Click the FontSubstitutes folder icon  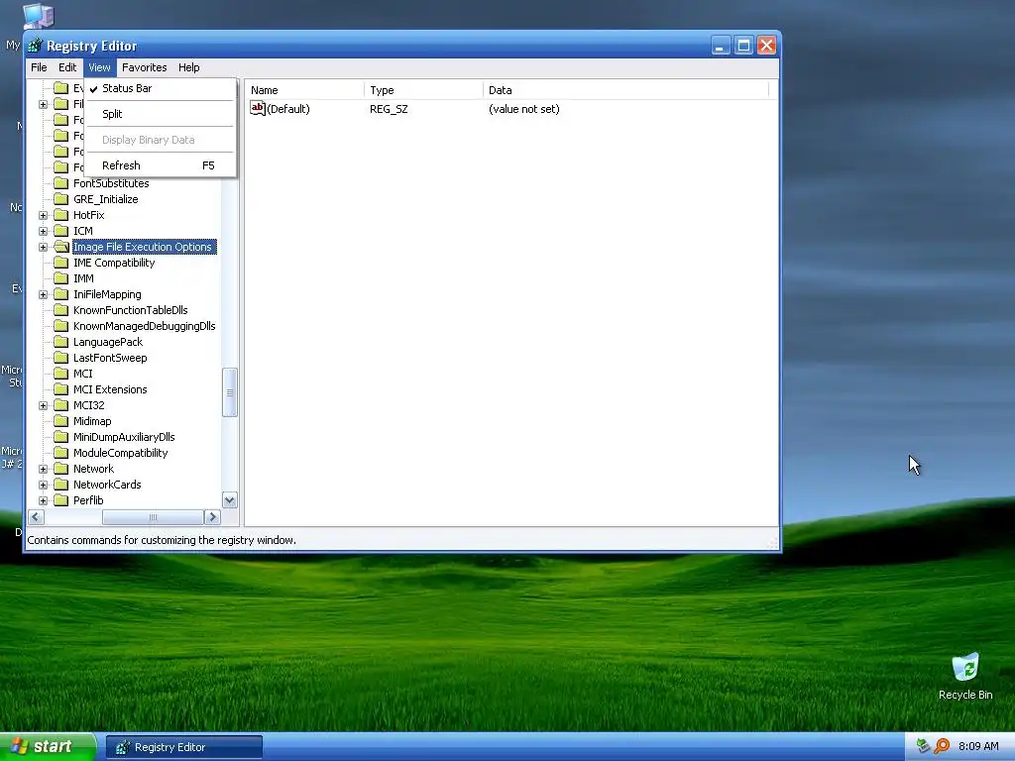click(x=60, y=183)
